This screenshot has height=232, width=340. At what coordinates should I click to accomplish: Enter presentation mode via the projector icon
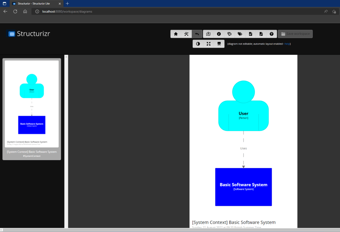tap(219, 44)
